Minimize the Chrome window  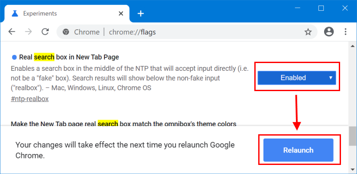click(298, 8)
